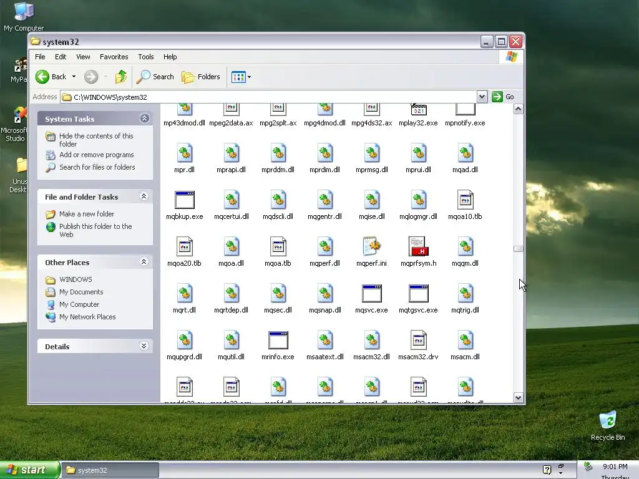Open My Computer from Other Places
The height and width of the screenshot is (479, 639).
[x=79, y=304]
